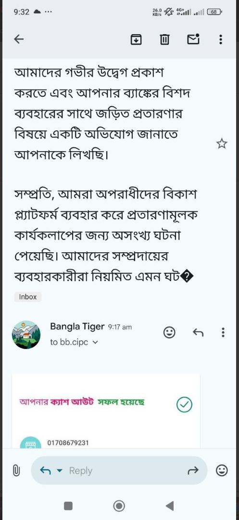Forward email using bottom bar arrow

click(193, 470)
